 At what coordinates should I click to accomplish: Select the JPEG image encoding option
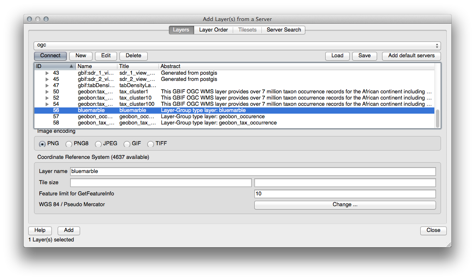click(98, 144)
